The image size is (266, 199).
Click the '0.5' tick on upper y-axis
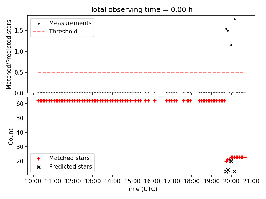point(19,73)
